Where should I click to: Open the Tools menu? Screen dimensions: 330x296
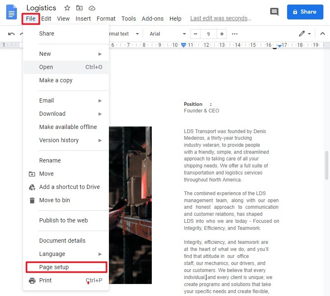[128, 19]
